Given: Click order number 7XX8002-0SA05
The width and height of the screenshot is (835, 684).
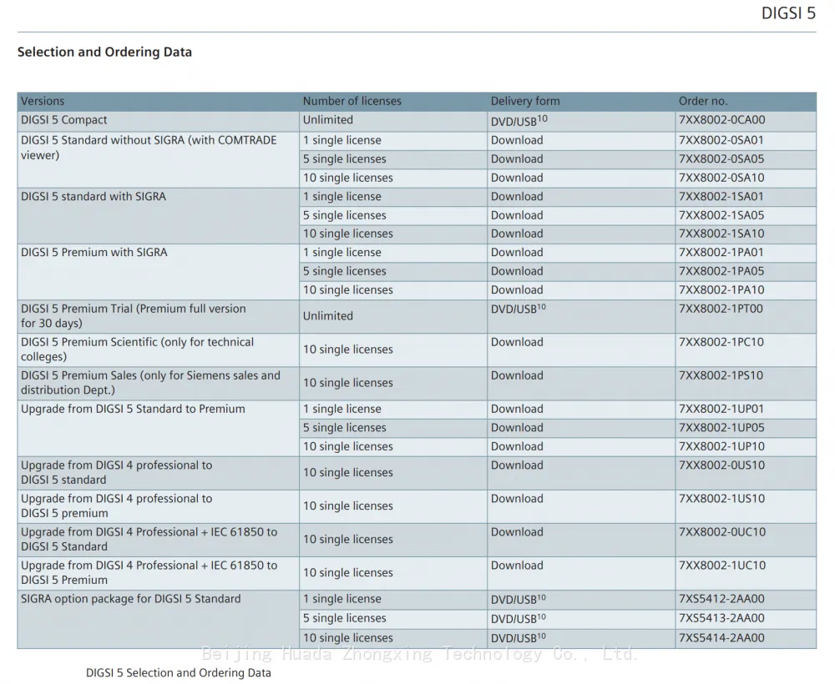Looking at the screenshot, I should tap(721, 159).
